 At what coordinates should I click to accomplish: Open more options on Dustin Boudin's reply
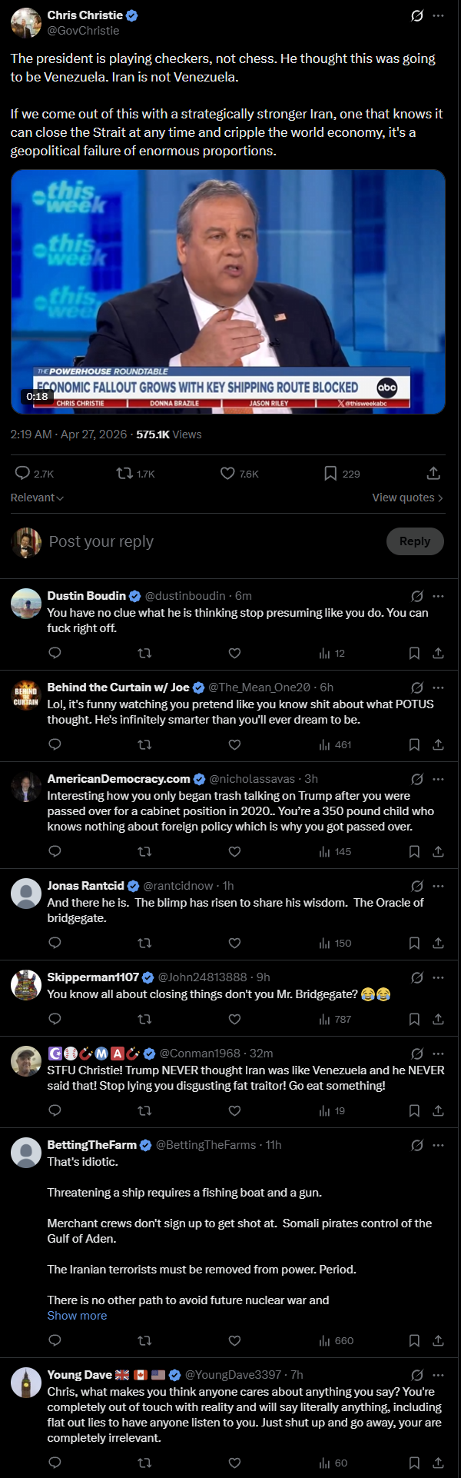(438, 596)
